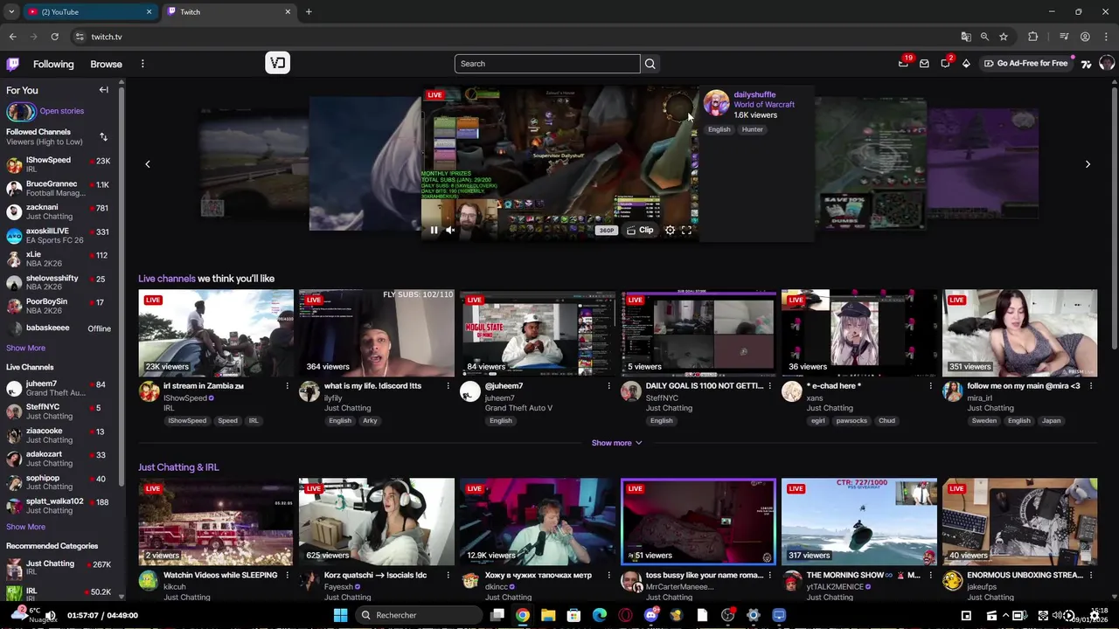
Task: Go to previous featured stream carousel
Action: pyautogui.click(x=147, y=164)
